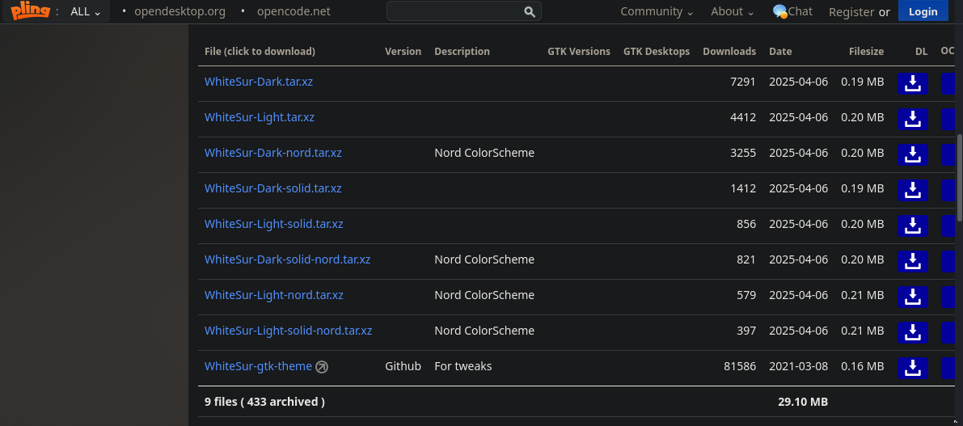The width and height of the screenshot is (963, 426).
Task: Click the DL column header
Action: click(921, 52)
